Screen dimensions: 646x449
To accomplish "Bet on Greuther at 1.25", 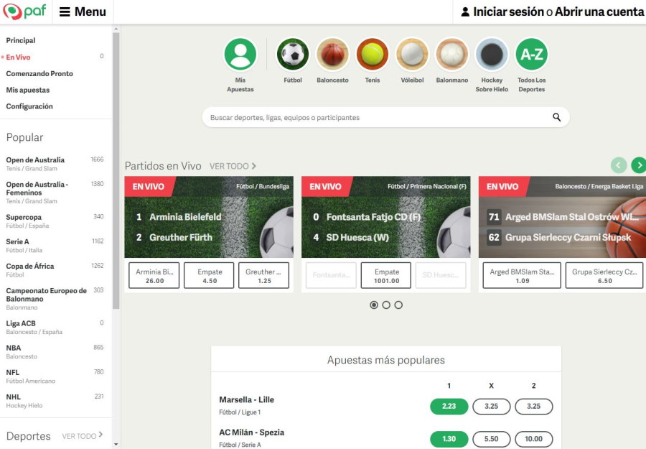I will click(263, 275).
